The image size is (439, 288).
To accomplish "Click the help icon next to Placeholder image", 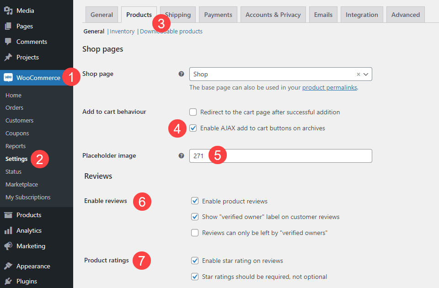I will click(181, 155).
